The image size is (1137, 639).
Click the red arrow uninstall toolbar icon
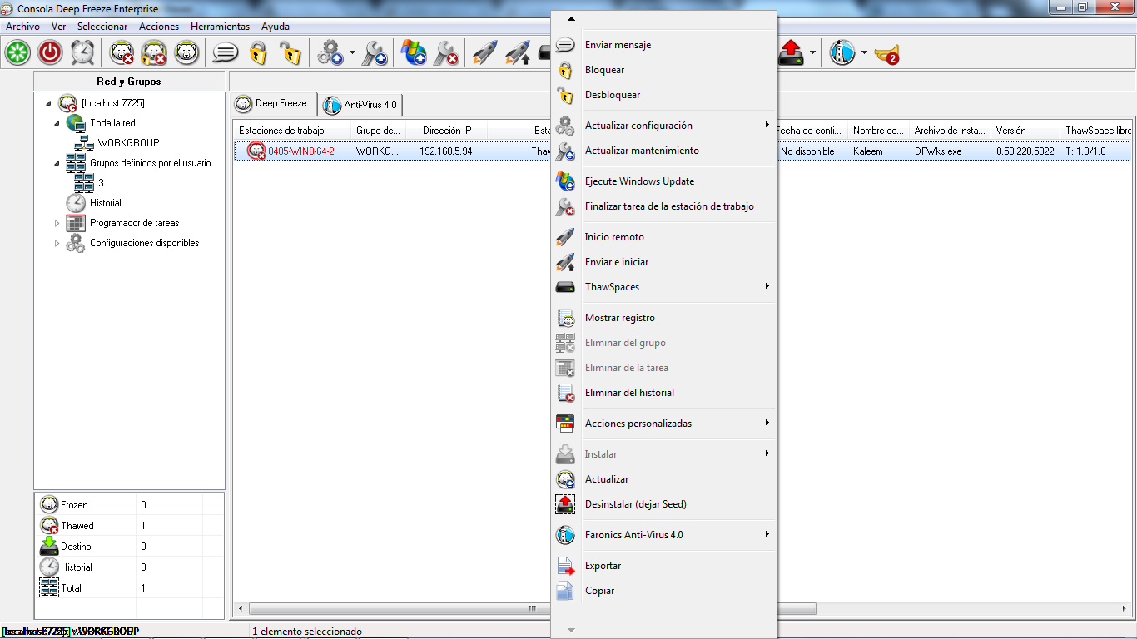(x=791, y=53)
